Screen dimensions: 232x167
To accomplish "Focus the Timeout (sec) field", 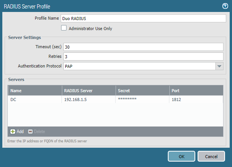I will tap(143, 47).
